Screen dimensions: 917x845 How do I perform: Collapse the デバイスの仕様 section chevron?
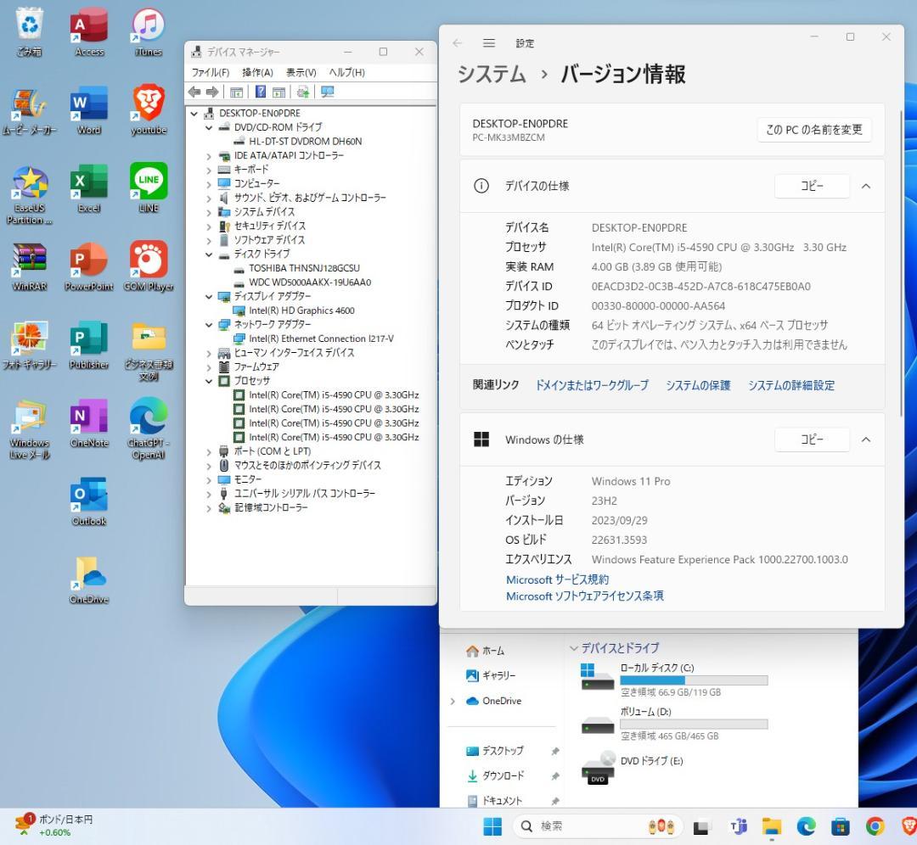[x=867, y=186]
